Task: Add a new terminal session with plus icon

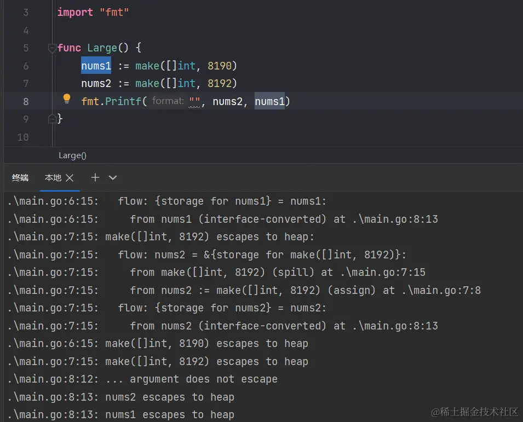Action: [x=95, y=177]
